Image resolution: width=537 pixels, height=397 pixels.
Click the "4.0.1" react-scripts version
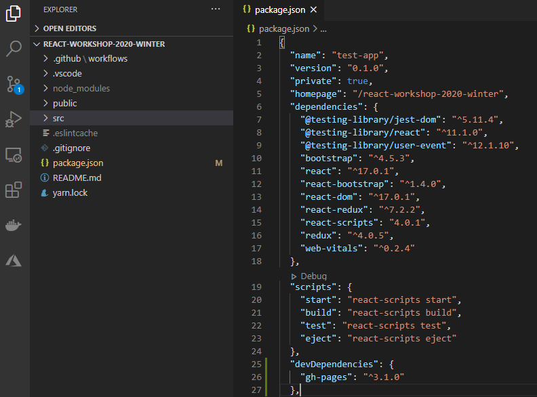click(x=407, y=223)
